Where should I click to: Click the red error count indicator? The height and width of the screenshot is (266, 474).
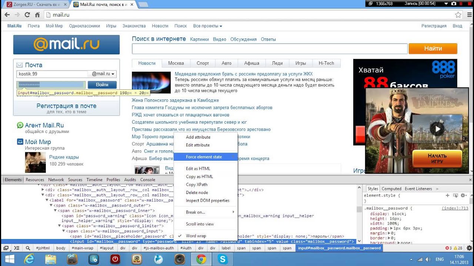point(449,248)
